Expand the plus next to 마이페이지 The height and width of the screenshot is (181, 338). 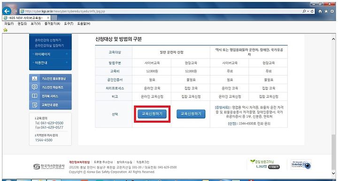tap(67, 54)
